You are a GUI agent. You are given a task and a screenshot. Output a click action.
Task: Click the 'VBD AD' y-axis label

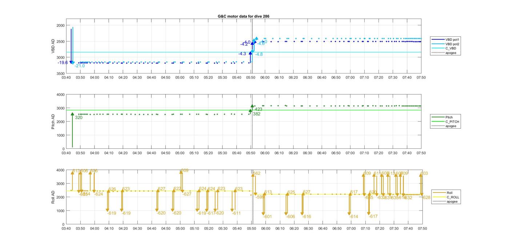click(53, 46)
